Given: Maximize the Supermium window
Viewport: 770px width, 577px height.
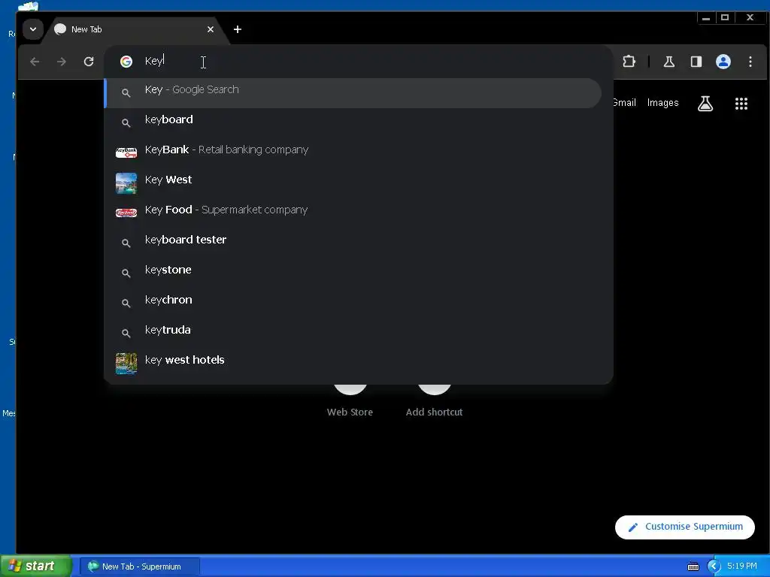Looking at the screenshot, I should pyautogui.click(x=725, y=18).
